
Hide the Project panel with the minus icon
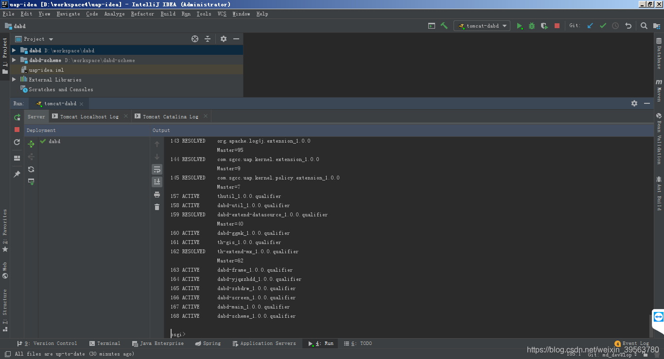236,39
